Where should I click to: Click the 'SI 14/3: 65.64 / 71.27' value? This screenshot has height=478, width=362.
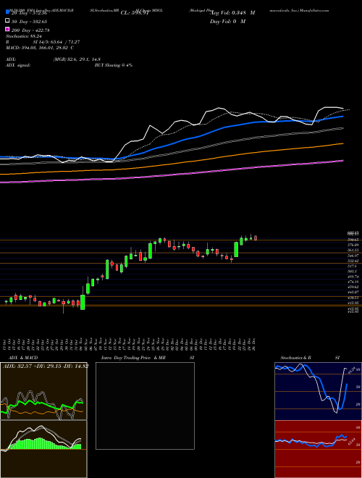click(56, 42)
